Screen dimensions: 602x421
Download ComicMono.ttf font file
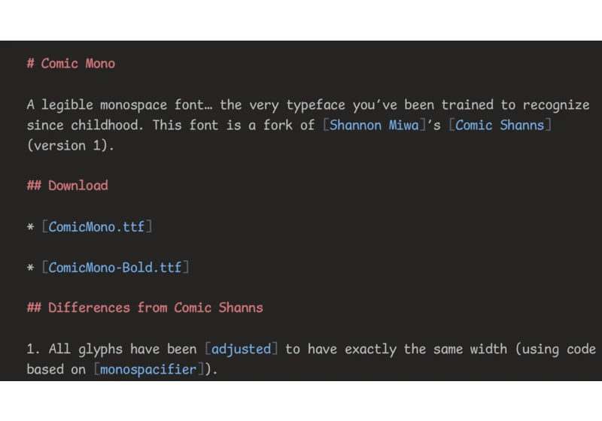[x=96, y=226]
